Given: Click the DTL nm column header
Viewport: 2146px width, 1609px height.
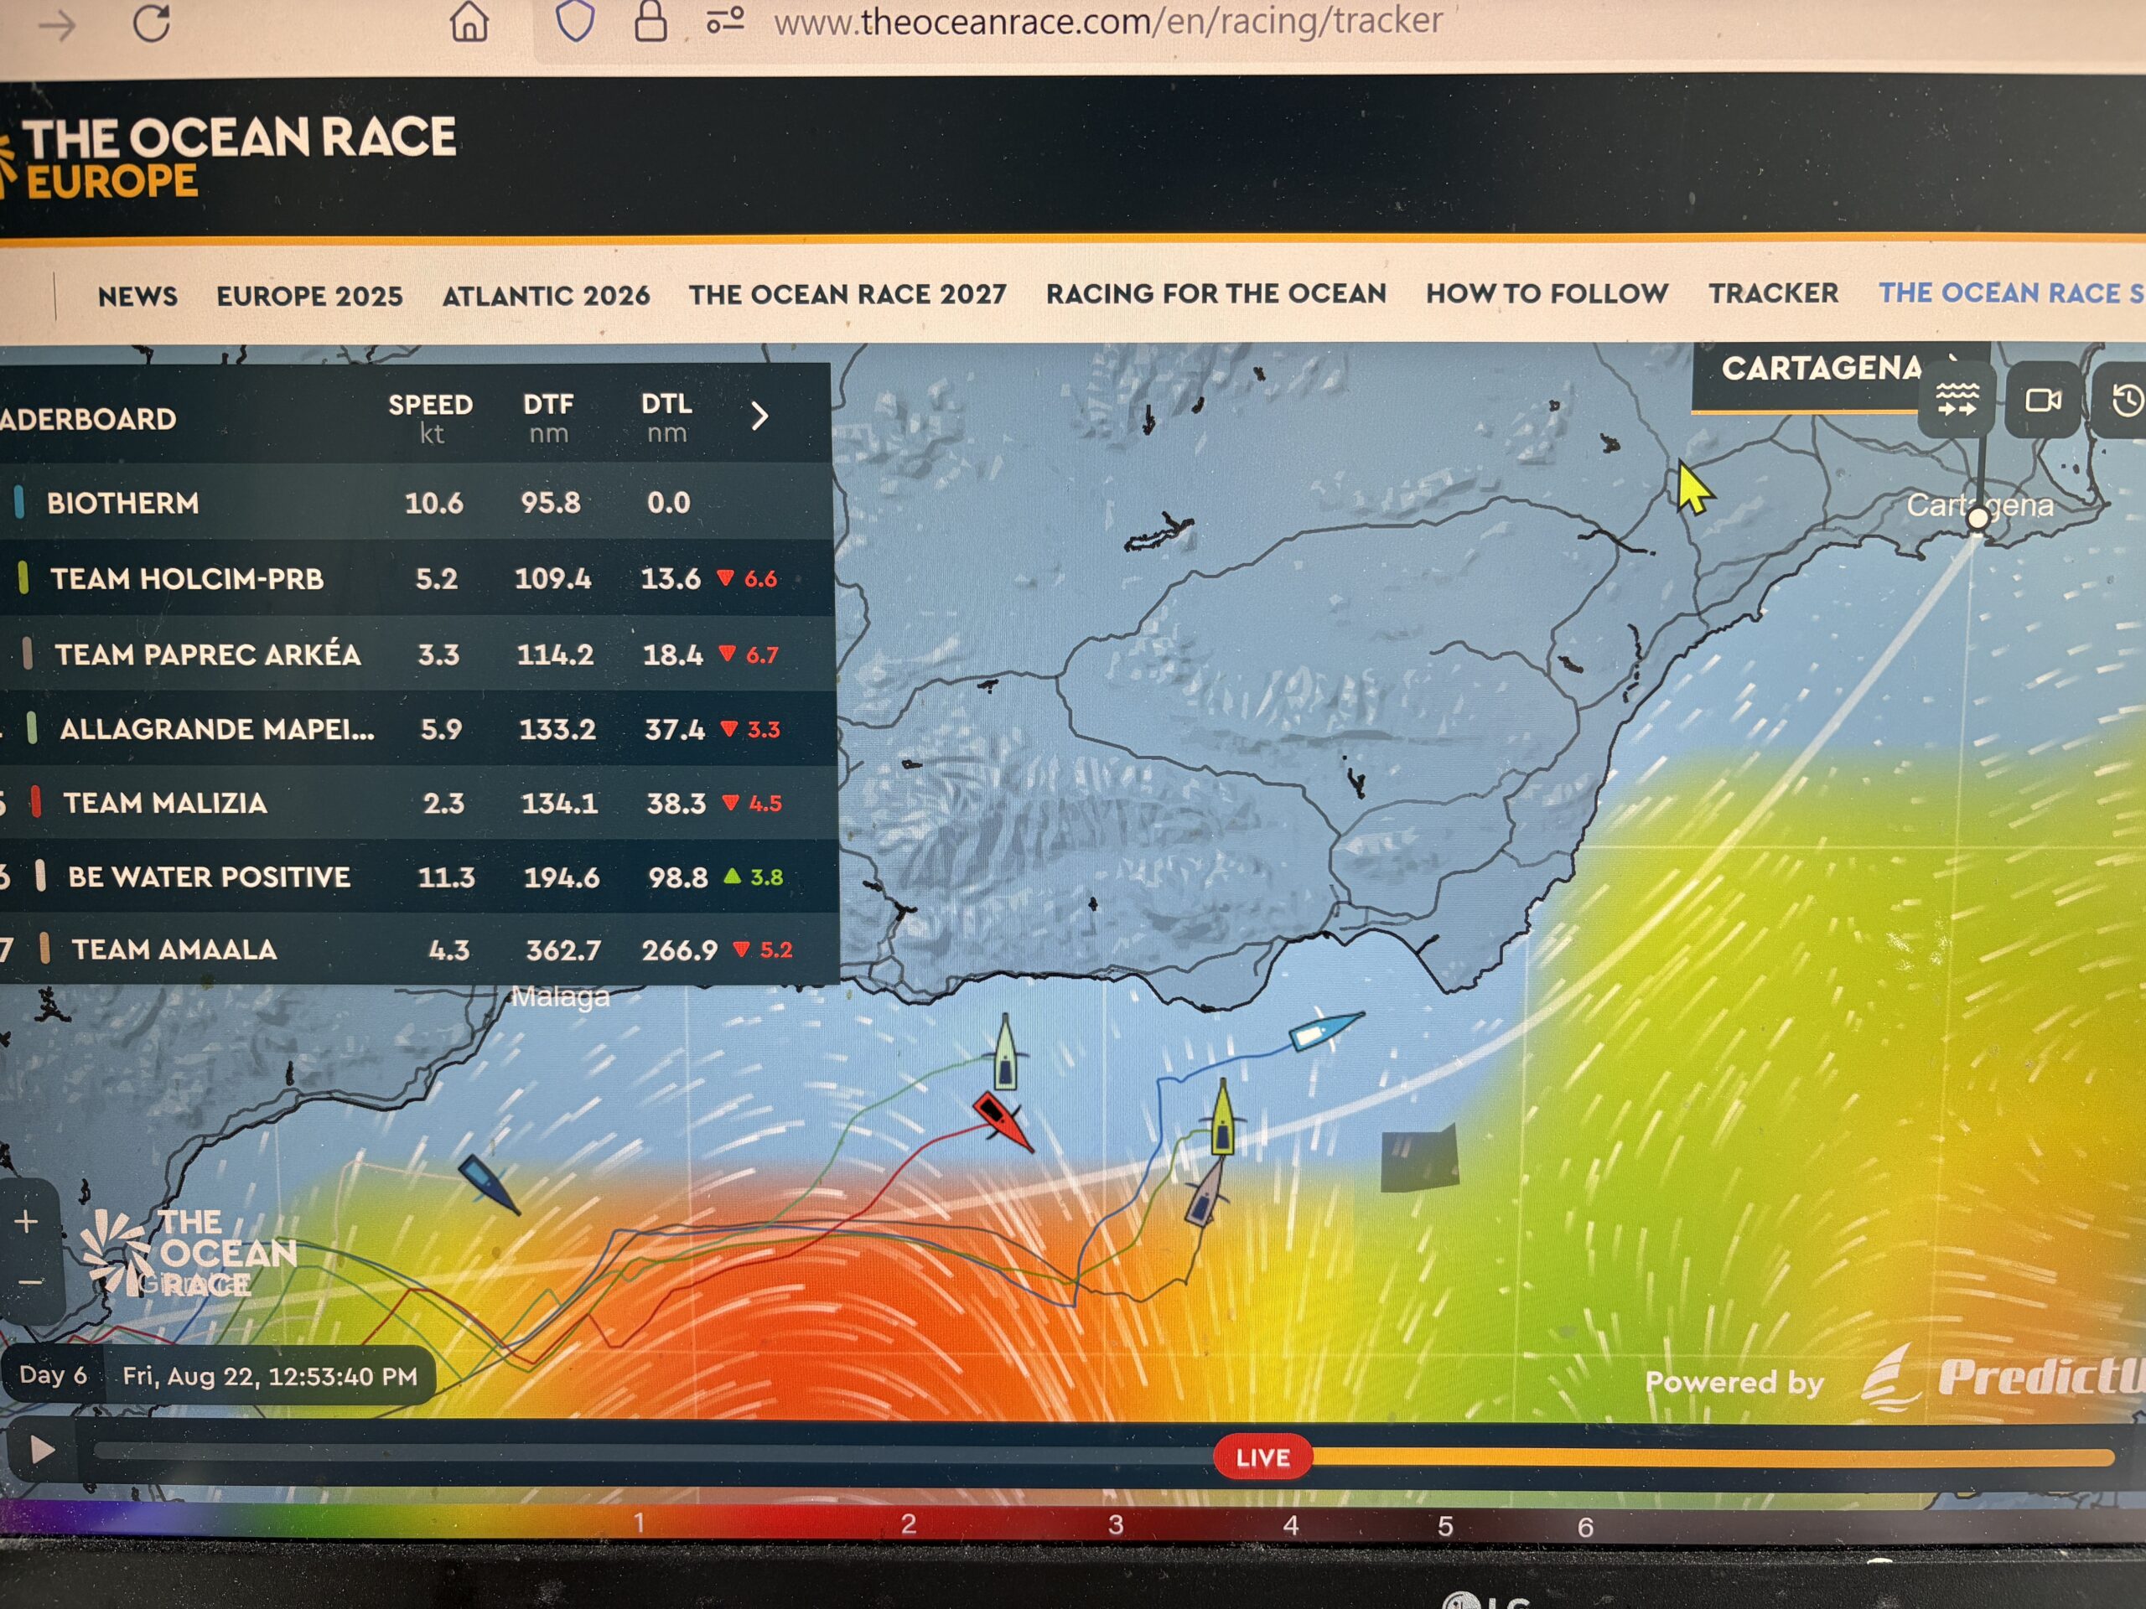Looking at the screenshot, I should [666, 417].
